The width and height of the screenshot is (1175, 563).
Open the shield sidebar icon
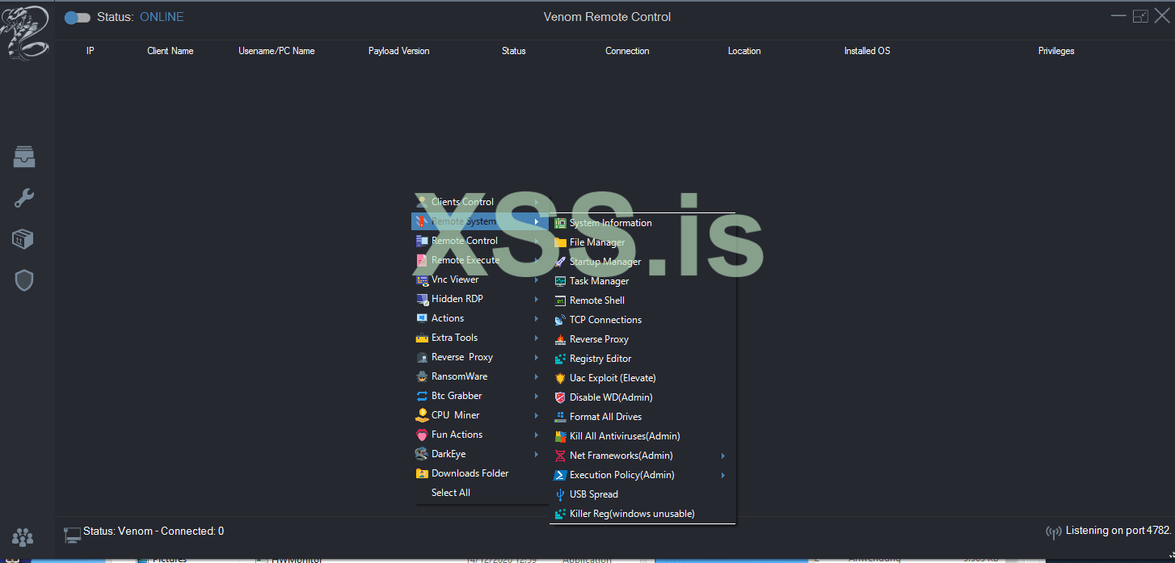tap(24, 280)
